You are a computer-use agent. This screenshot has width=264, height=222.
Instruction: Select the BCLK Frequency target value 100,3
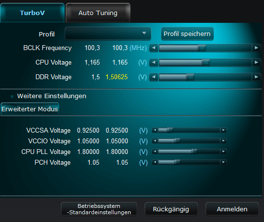[120, 48]
